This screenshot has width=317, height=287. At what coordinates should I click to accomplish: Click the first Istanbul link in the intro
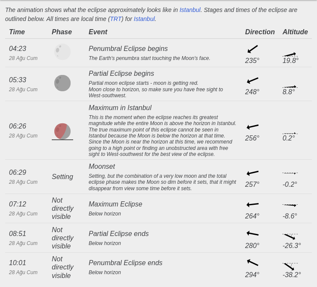(x=190, y=10)
